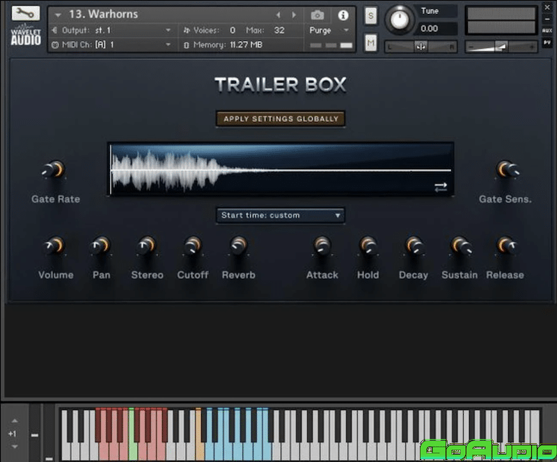This screenshot has width=557, height=462.
Task: Toggle the AUX sends button
Action: coord(547,31)
